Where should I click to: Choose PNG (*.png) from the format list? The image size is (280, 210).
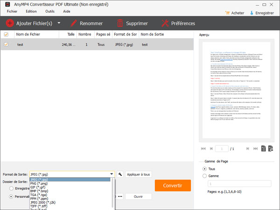tap(41, 184)
